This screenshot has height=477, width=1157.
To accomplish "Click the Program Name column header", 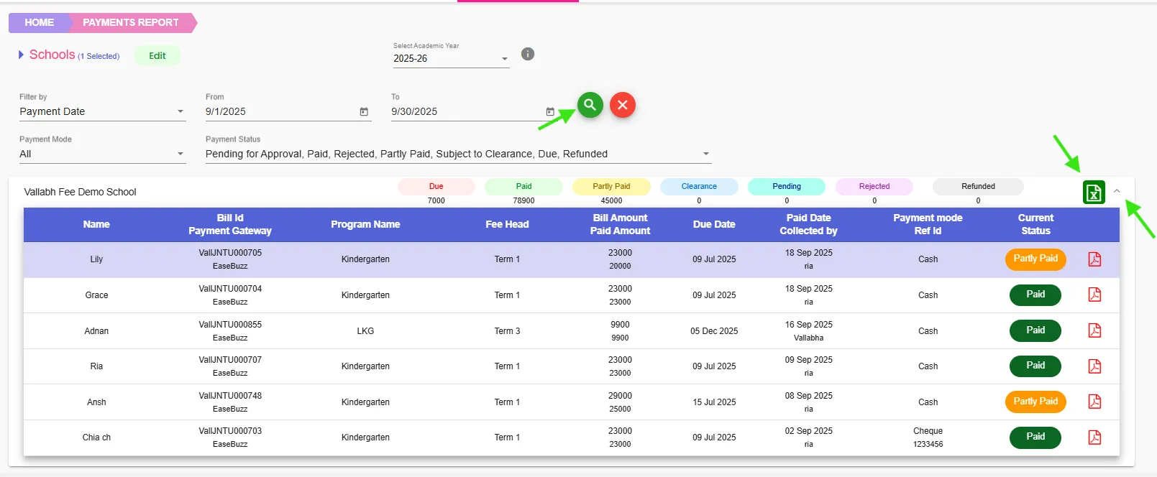I will (x=365, y=224).
